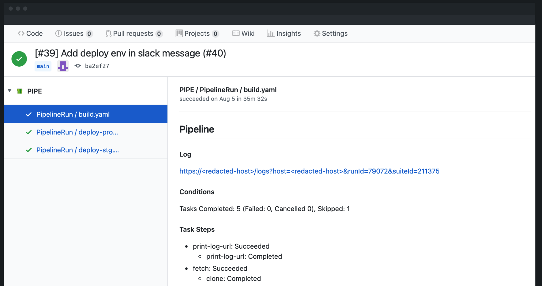Click the 'Conditions' subheading
542x286 pixels.
(x=197, y=192)
